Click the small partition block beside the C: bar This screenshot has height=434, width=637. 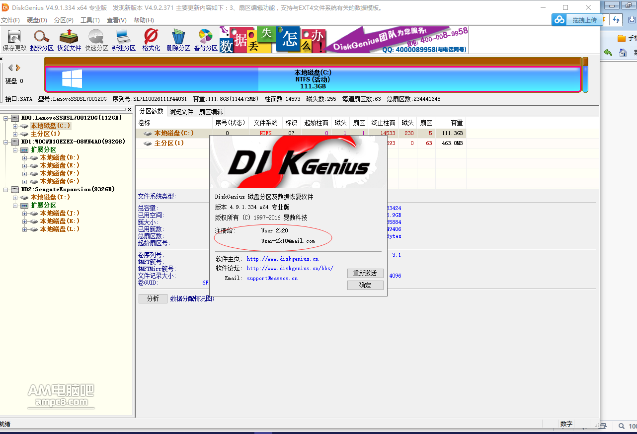pyautogui.click(x=585, y=79)
